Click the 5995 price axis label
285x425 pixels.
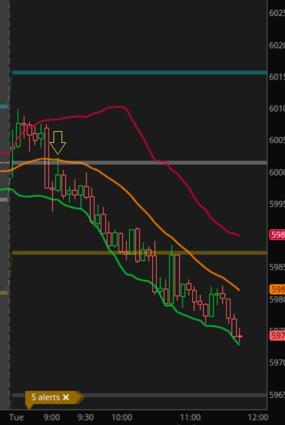pos(277,204)
